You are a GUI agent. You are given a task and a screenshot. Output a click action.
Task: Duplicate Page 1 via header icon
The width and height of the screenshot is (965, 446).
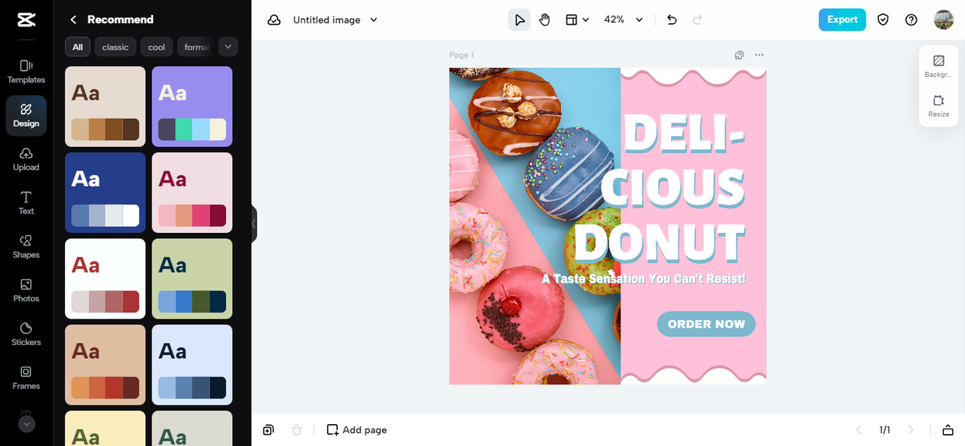tap(740, 55)
